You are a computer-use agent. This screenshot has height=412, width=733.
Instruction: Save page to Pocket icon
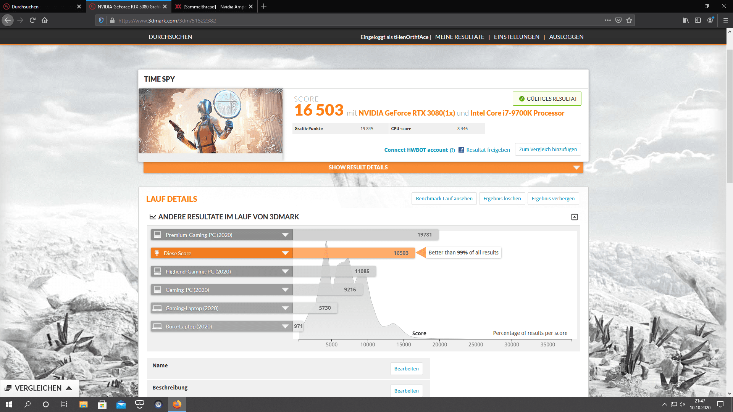618,20
